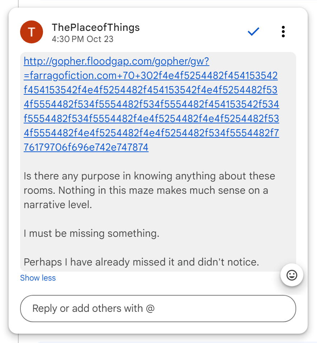Open the gopher.floodgap.com link
Screen dimensions: 317x343
pyautogui.click(x=117, y=61)
